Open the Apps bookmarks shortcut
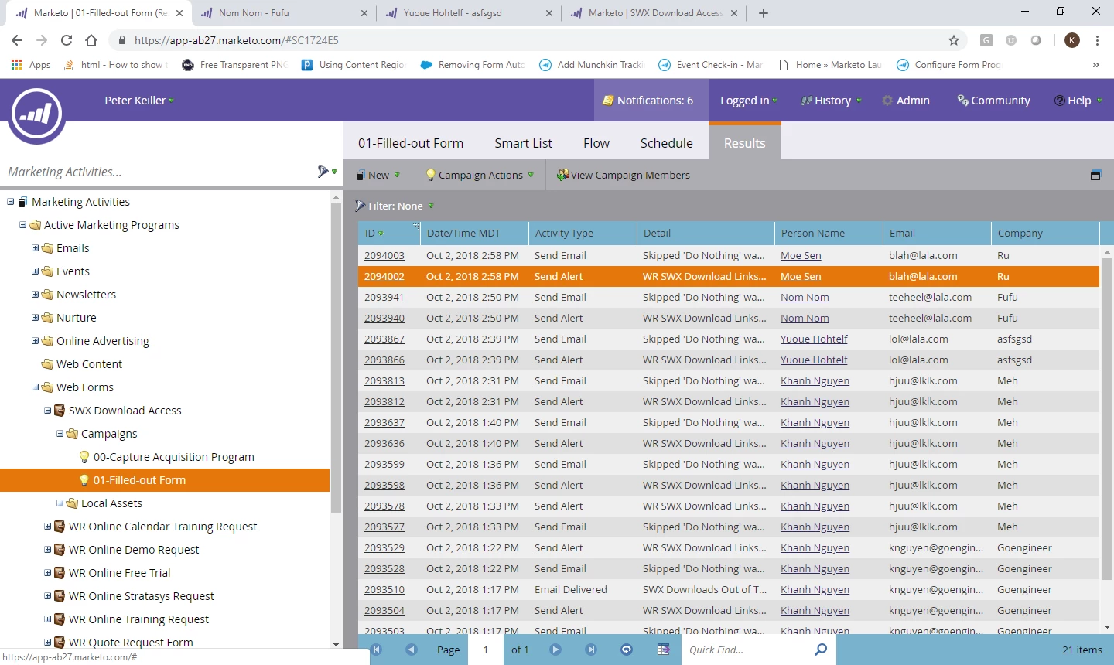 click(31, 65)
